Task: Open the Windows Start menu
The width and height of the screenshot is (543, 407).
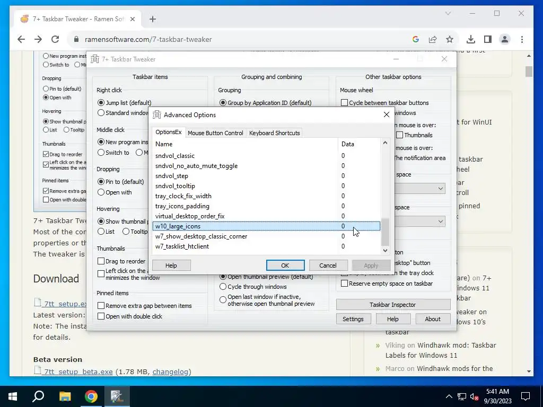Action: point(13,396)
